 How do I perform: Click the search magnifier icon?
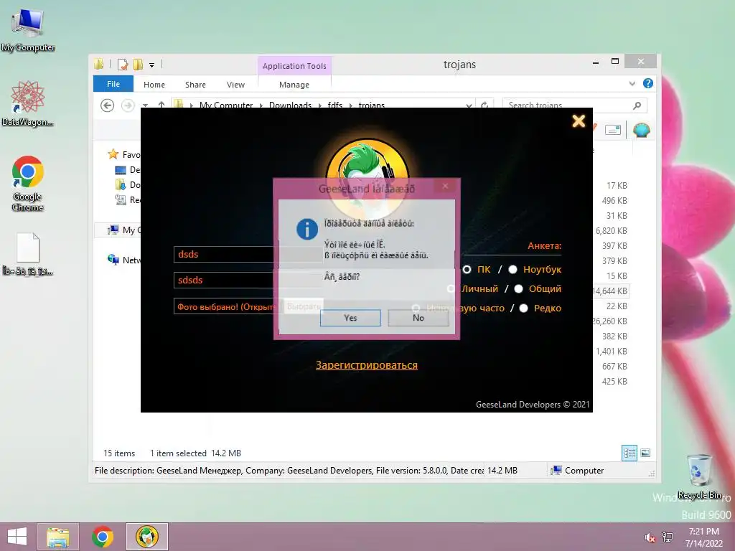[x=637, y=105]
